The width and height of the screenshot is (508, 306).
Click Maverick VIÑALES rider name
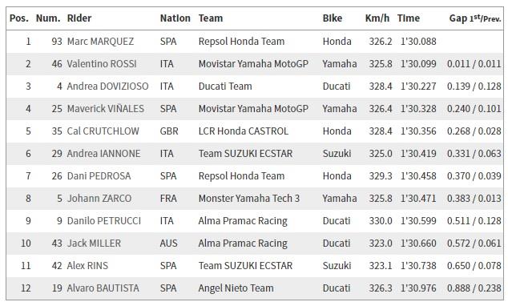[105, 108]
